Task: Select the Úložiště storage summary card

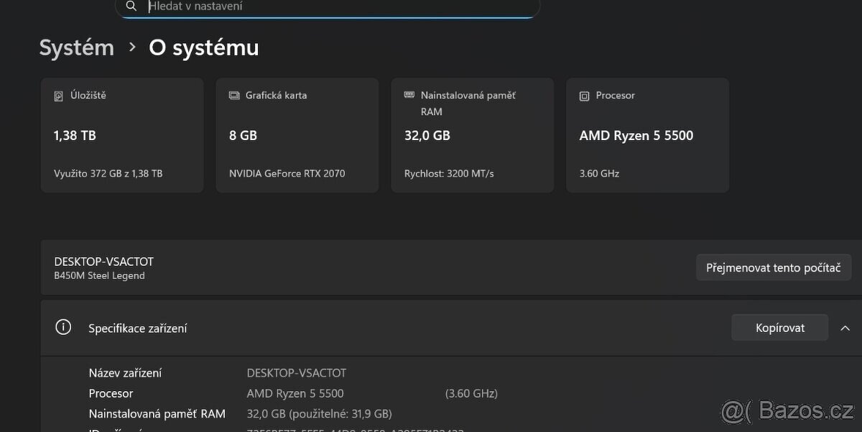Action: click(122, 135)
